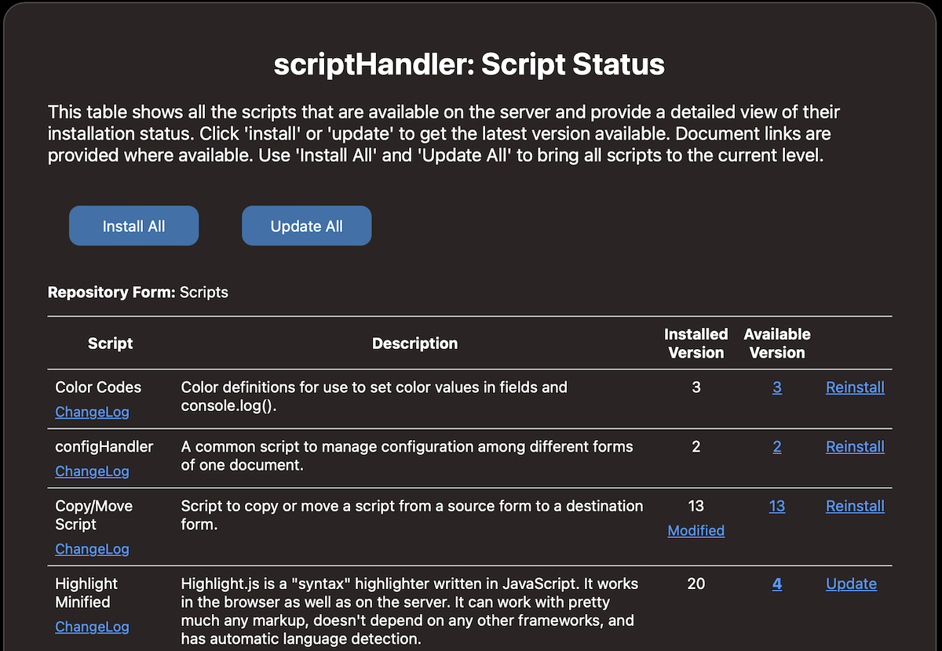View Modified details for Copy/Move Script

tap(696, 531)
